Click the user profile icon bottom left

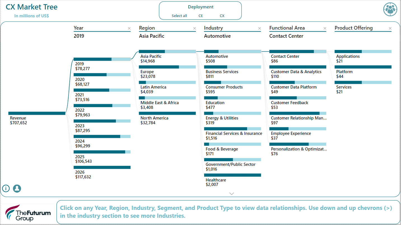[17, 188]
